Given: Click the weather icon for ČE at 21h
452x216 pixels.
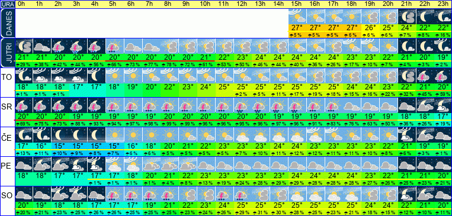Looking at the screenshot, I should tap(407, 135).
